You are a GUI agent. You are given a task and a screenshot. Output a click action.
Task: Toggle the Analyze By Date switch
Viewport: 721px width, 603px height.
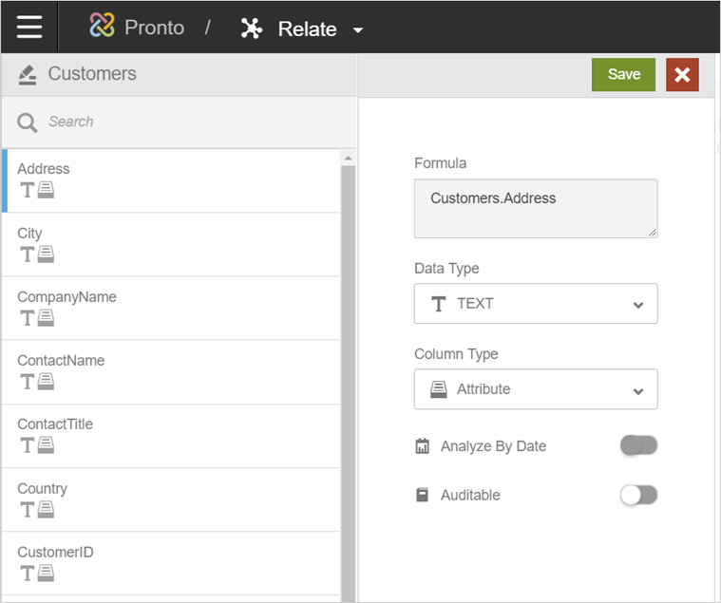click(638, 445)
